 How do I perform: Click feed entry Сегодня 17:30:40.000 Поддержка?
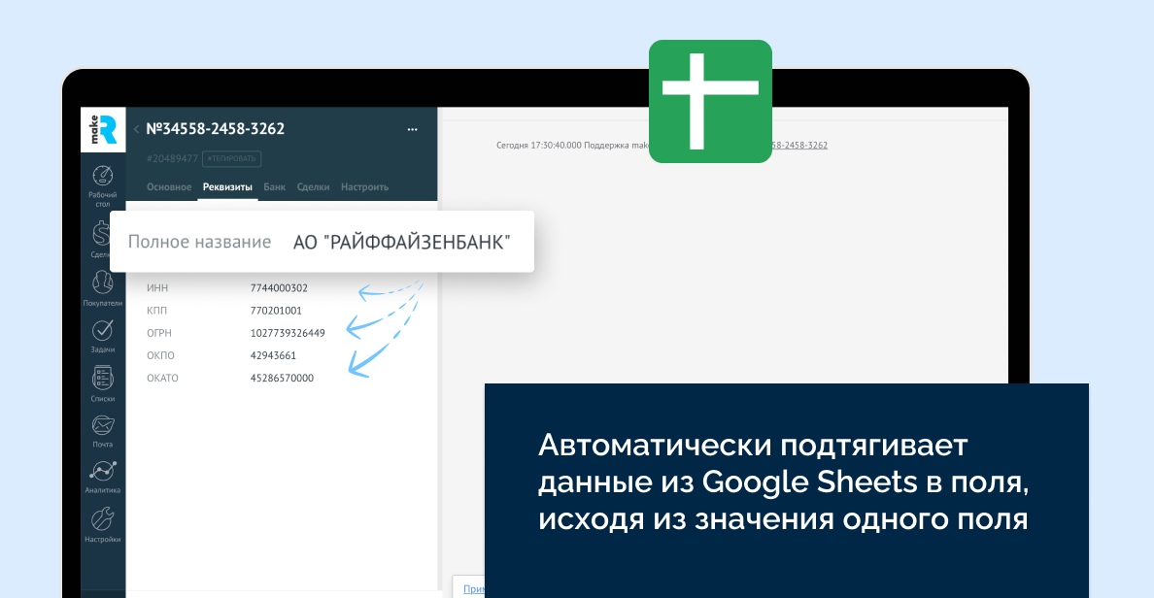(572, 146)
